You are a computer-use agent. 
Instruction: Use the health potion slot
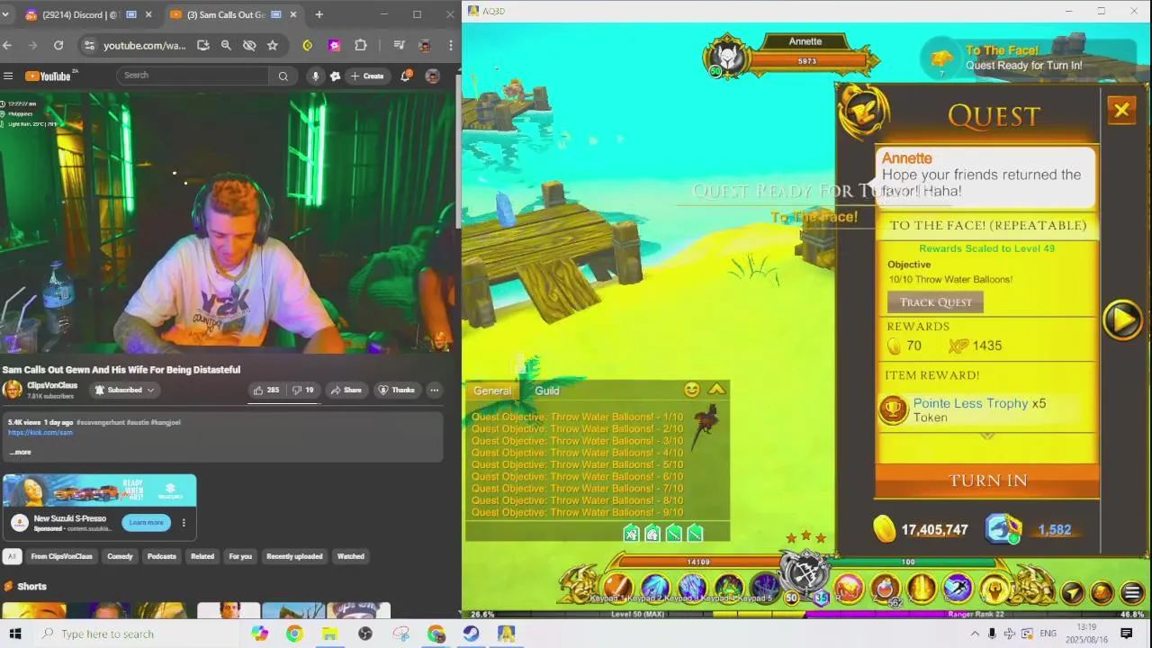886,589
